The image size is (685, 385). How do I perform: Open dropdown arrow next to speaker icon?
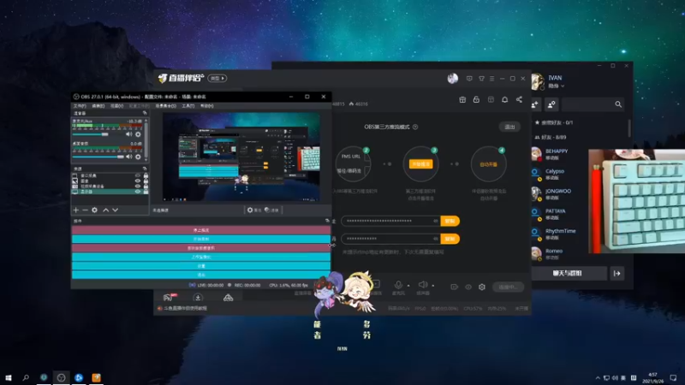coord(433,286)
